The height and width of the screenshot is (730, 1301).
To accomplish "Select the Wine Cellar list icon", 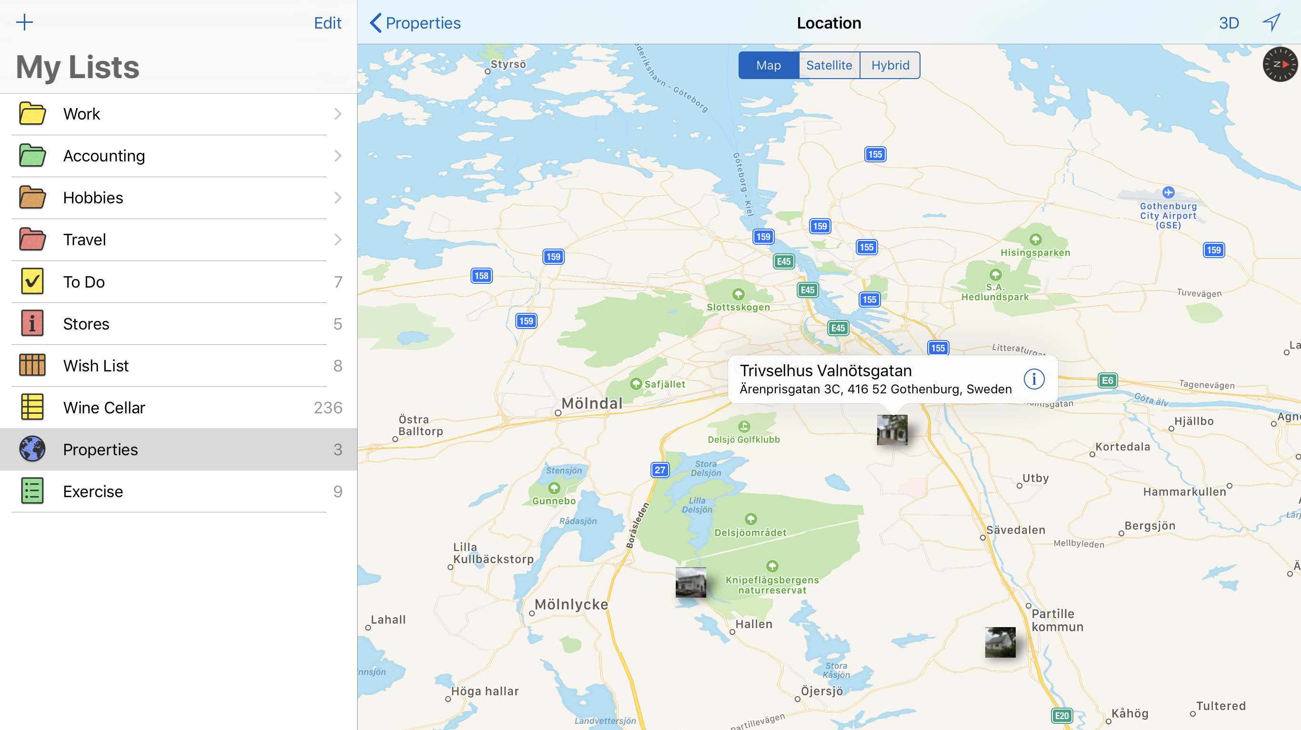I will 32,407.
